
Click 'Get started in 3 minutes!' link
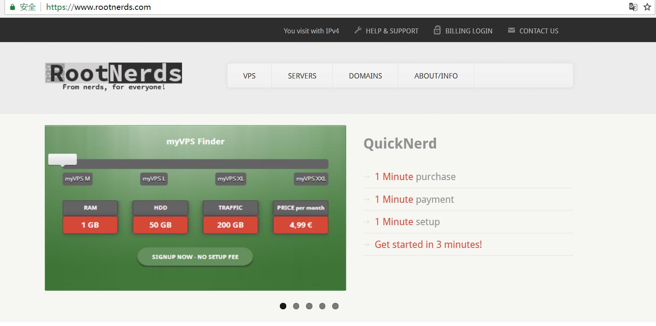[428, 244]
